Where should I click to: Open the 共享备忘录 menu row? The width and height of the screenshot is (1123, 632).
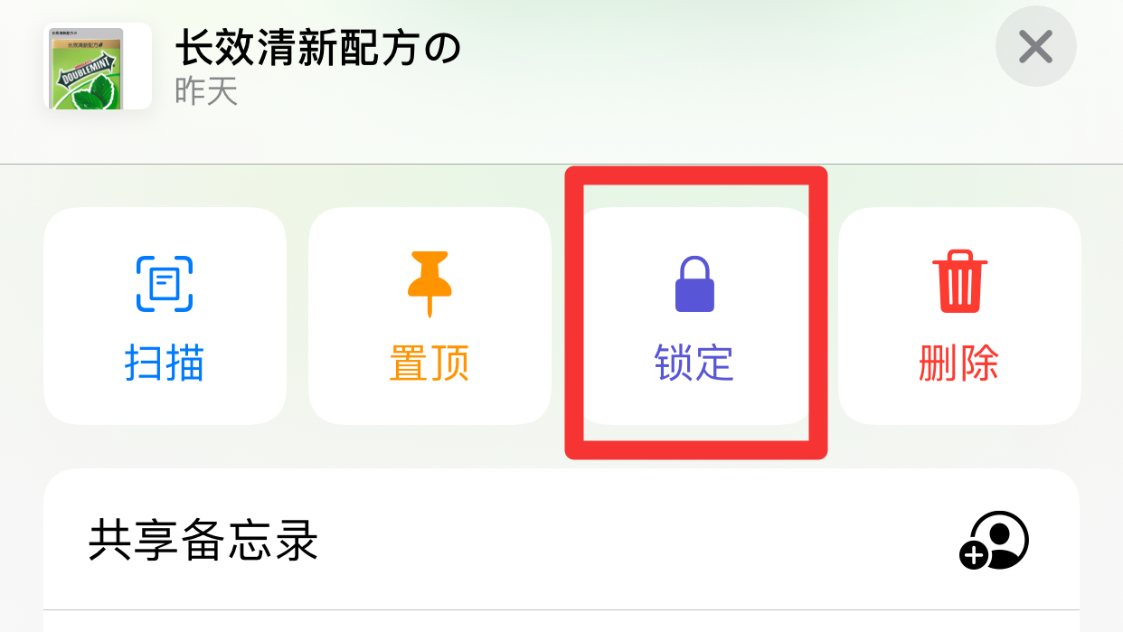[561, 541]
